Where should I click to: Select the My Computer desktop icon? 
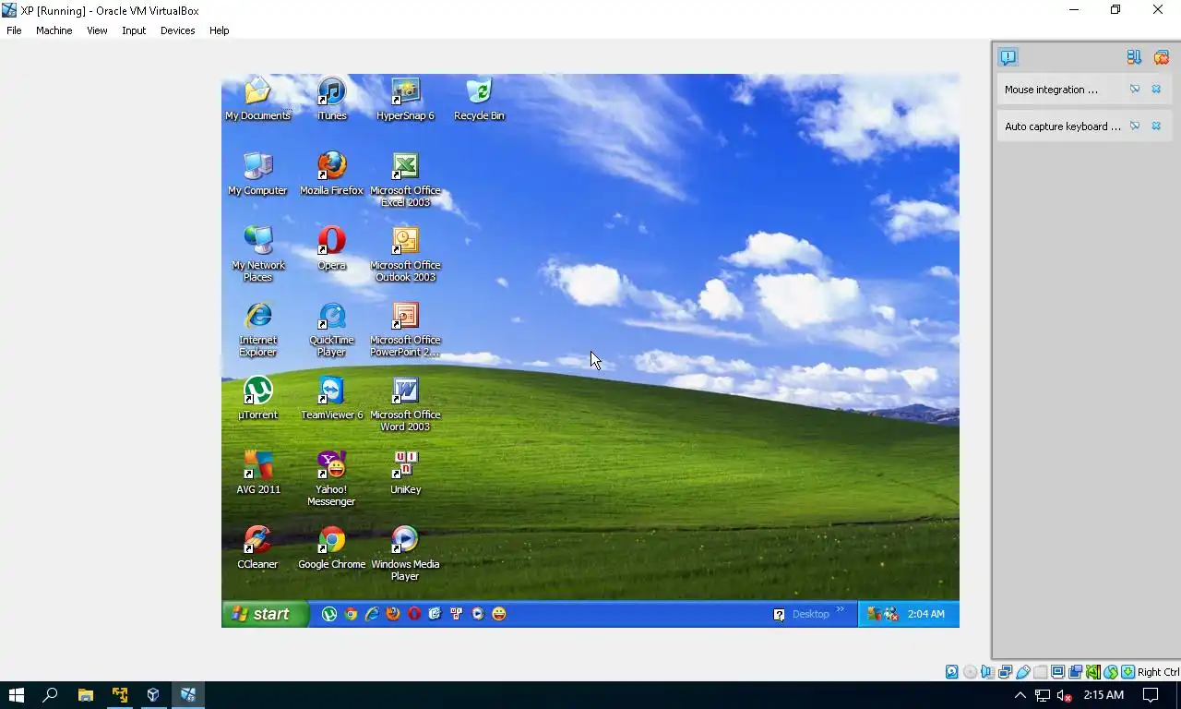tap(257, 174)
